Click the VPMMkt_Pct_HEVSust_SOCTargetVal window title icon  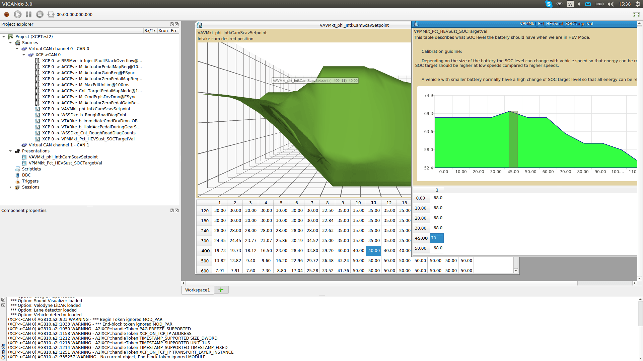pyautogui.click(x=416, y=24)
